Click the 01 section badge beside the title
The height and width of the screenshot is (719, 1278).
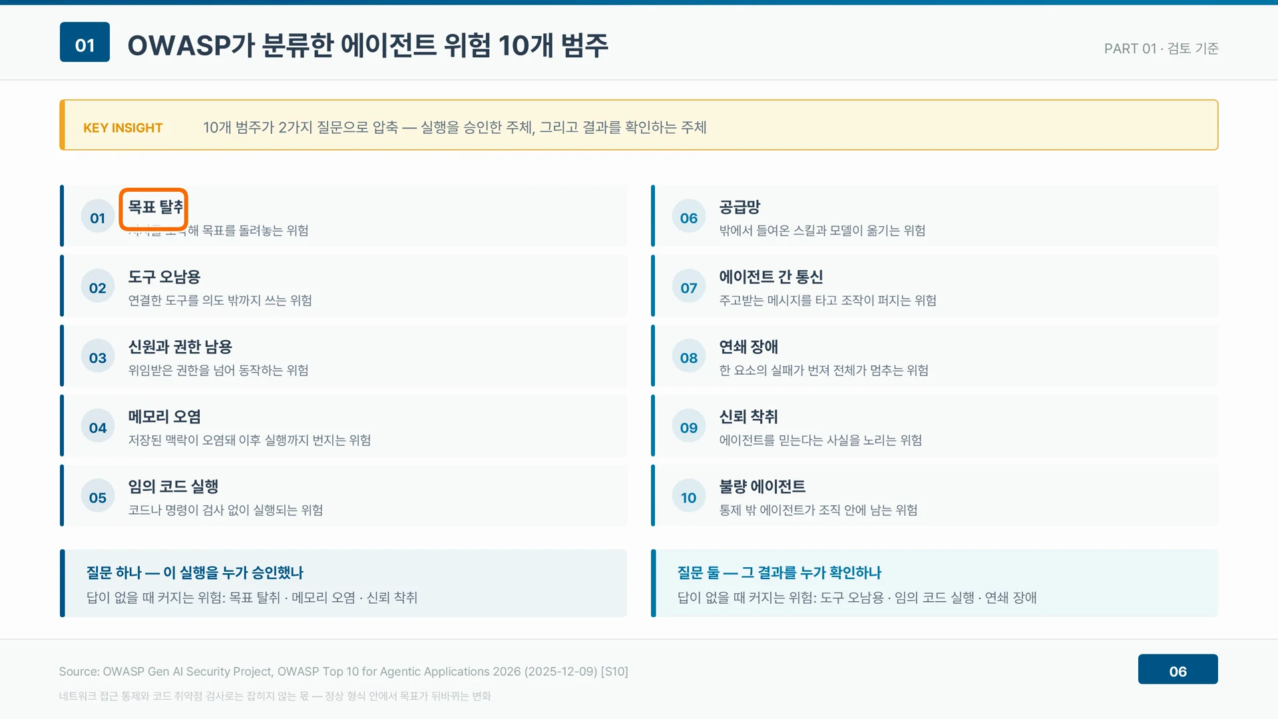pos(85,42)
